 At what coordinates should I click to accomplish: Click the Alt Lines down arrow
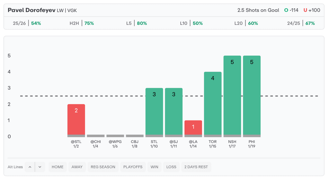40,167
